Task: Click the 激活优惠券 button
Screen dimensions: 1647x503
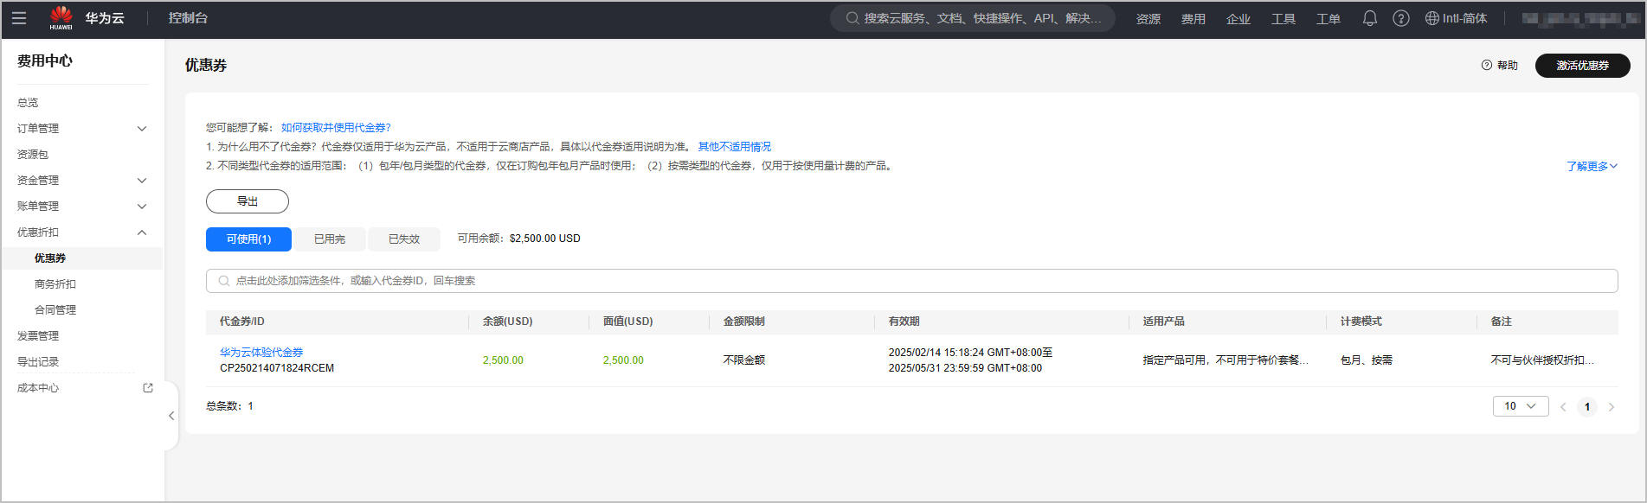Action: [1581, 66]
